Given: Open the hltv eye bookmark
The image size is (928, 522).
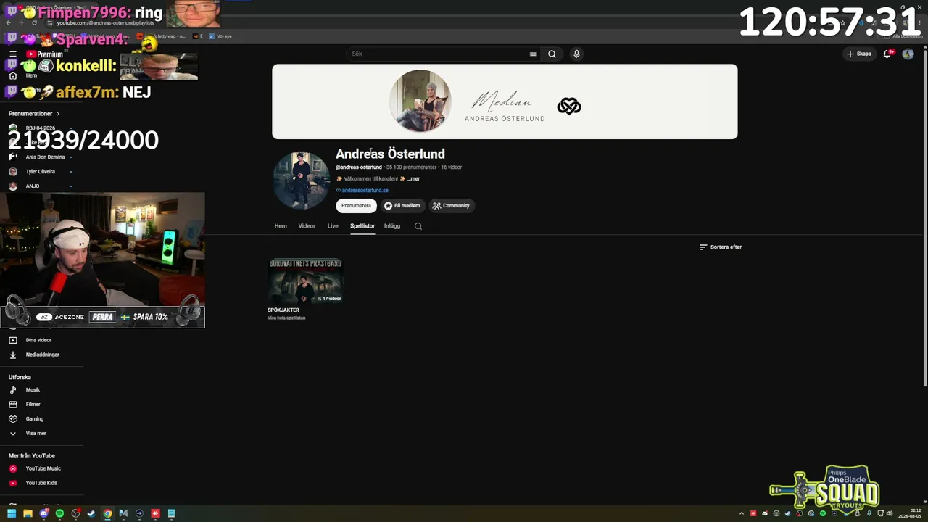Looking at the screenshot, I should click(x=220, y=36).
